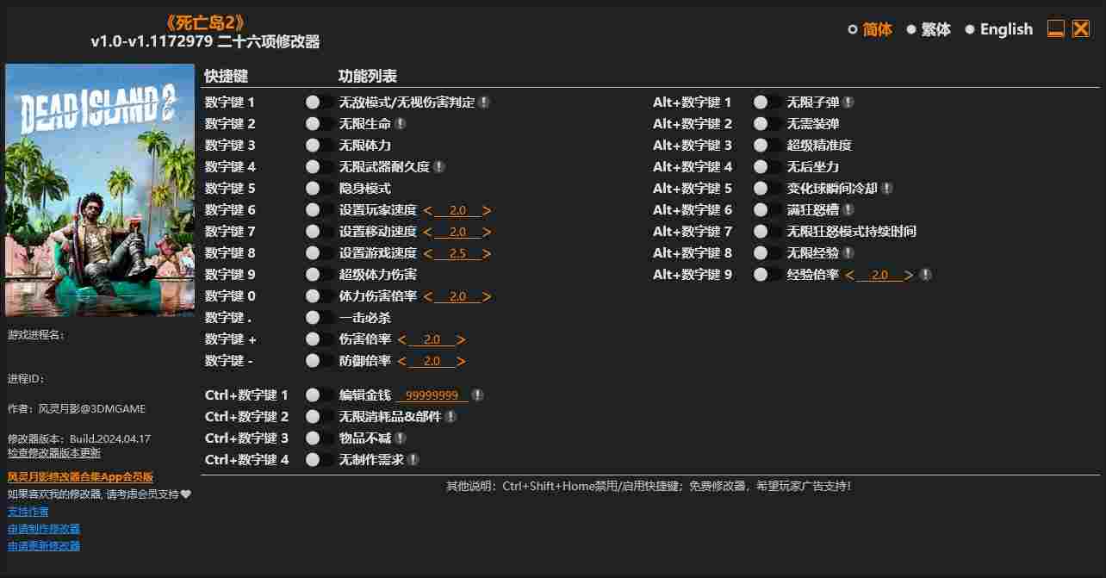Toggle 无限狂怒模式持续时间 switch

coord(767,231)
